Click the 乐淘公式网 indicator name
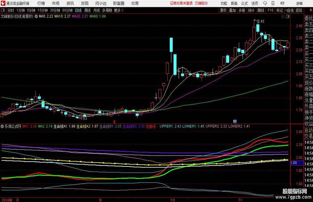The height and width of the screenshot is (202, 313). (x=13, y=126)
